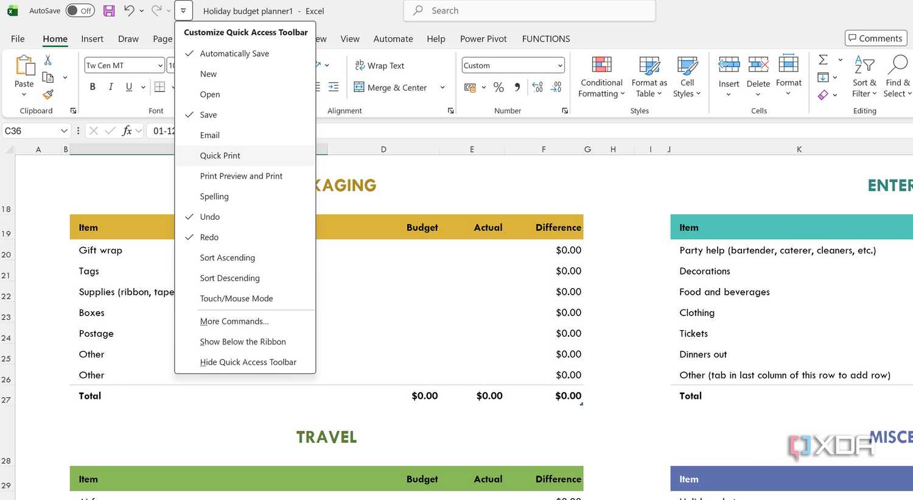
Task: Click the Insert Function fx icon
Action: coord(127,130)
